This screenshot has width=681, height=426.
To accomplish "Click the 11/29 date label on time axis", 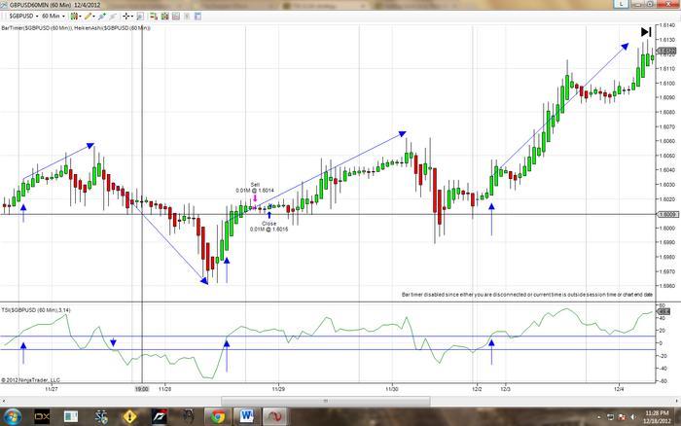I will click(x=278, y=389).
